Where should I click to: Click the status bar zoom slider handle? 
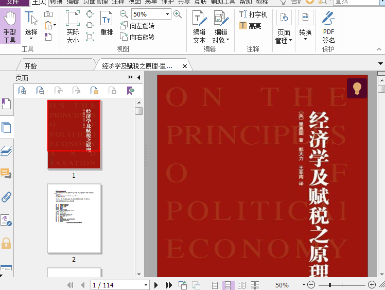330,285
